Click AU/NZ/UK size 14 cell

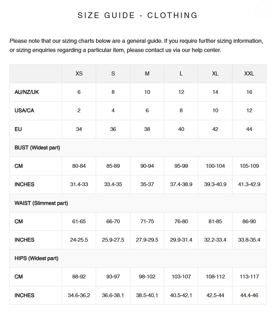(x=215, y=92)
